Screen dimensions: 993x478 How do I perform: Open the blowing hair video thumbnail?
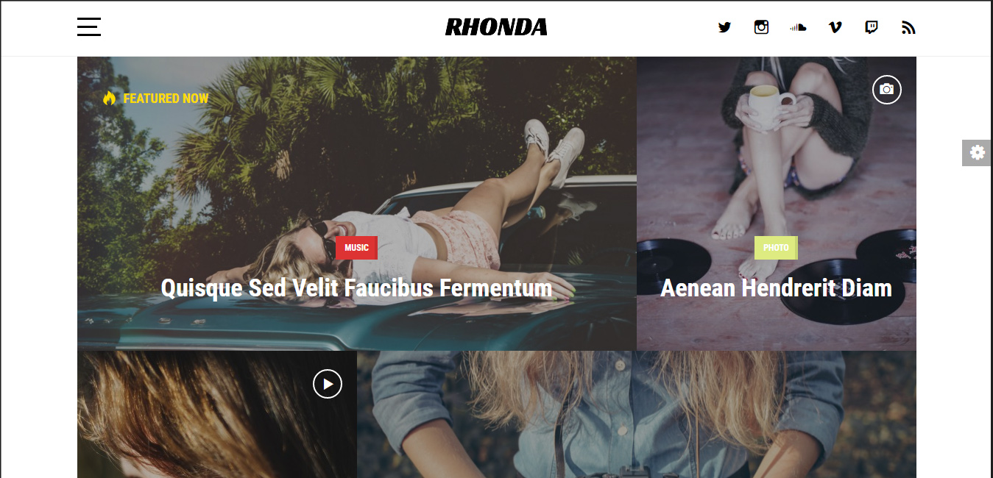tap(217, 414)
